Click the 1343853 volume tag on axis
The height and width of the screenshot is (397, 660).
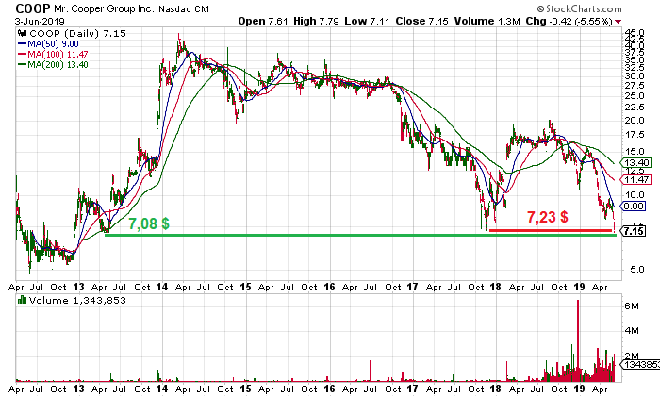coord(640,364)
